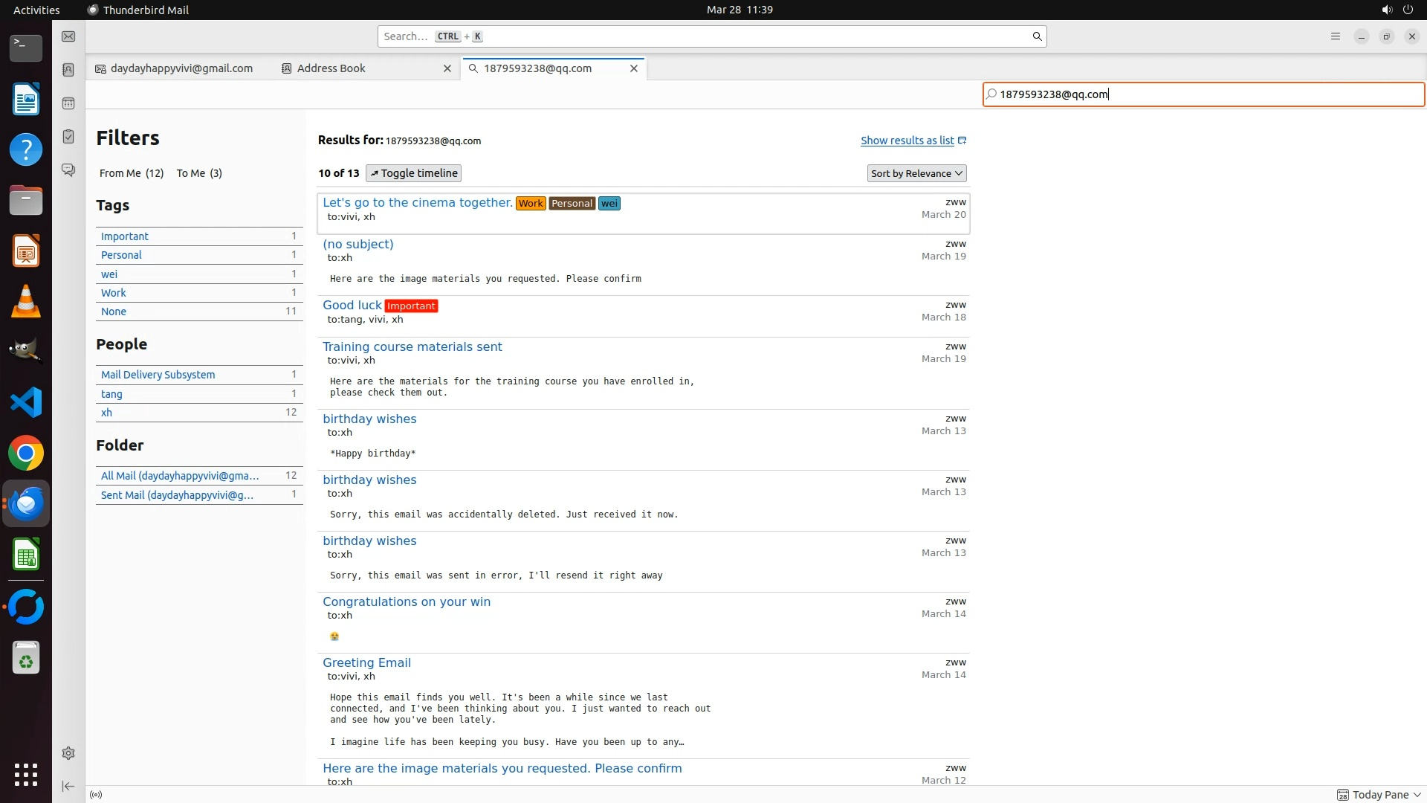This screenshot has width=1427, height=803.
Task: Open the Mail space icon
Action: coord(68,36)
